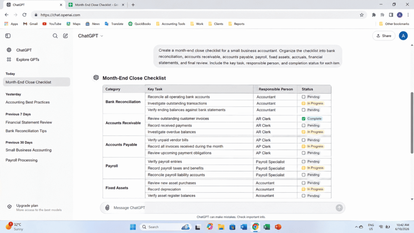
Task: Open the Accounting Tools bookmark folder
Action: pyautogui.click(x=171, y=24)
